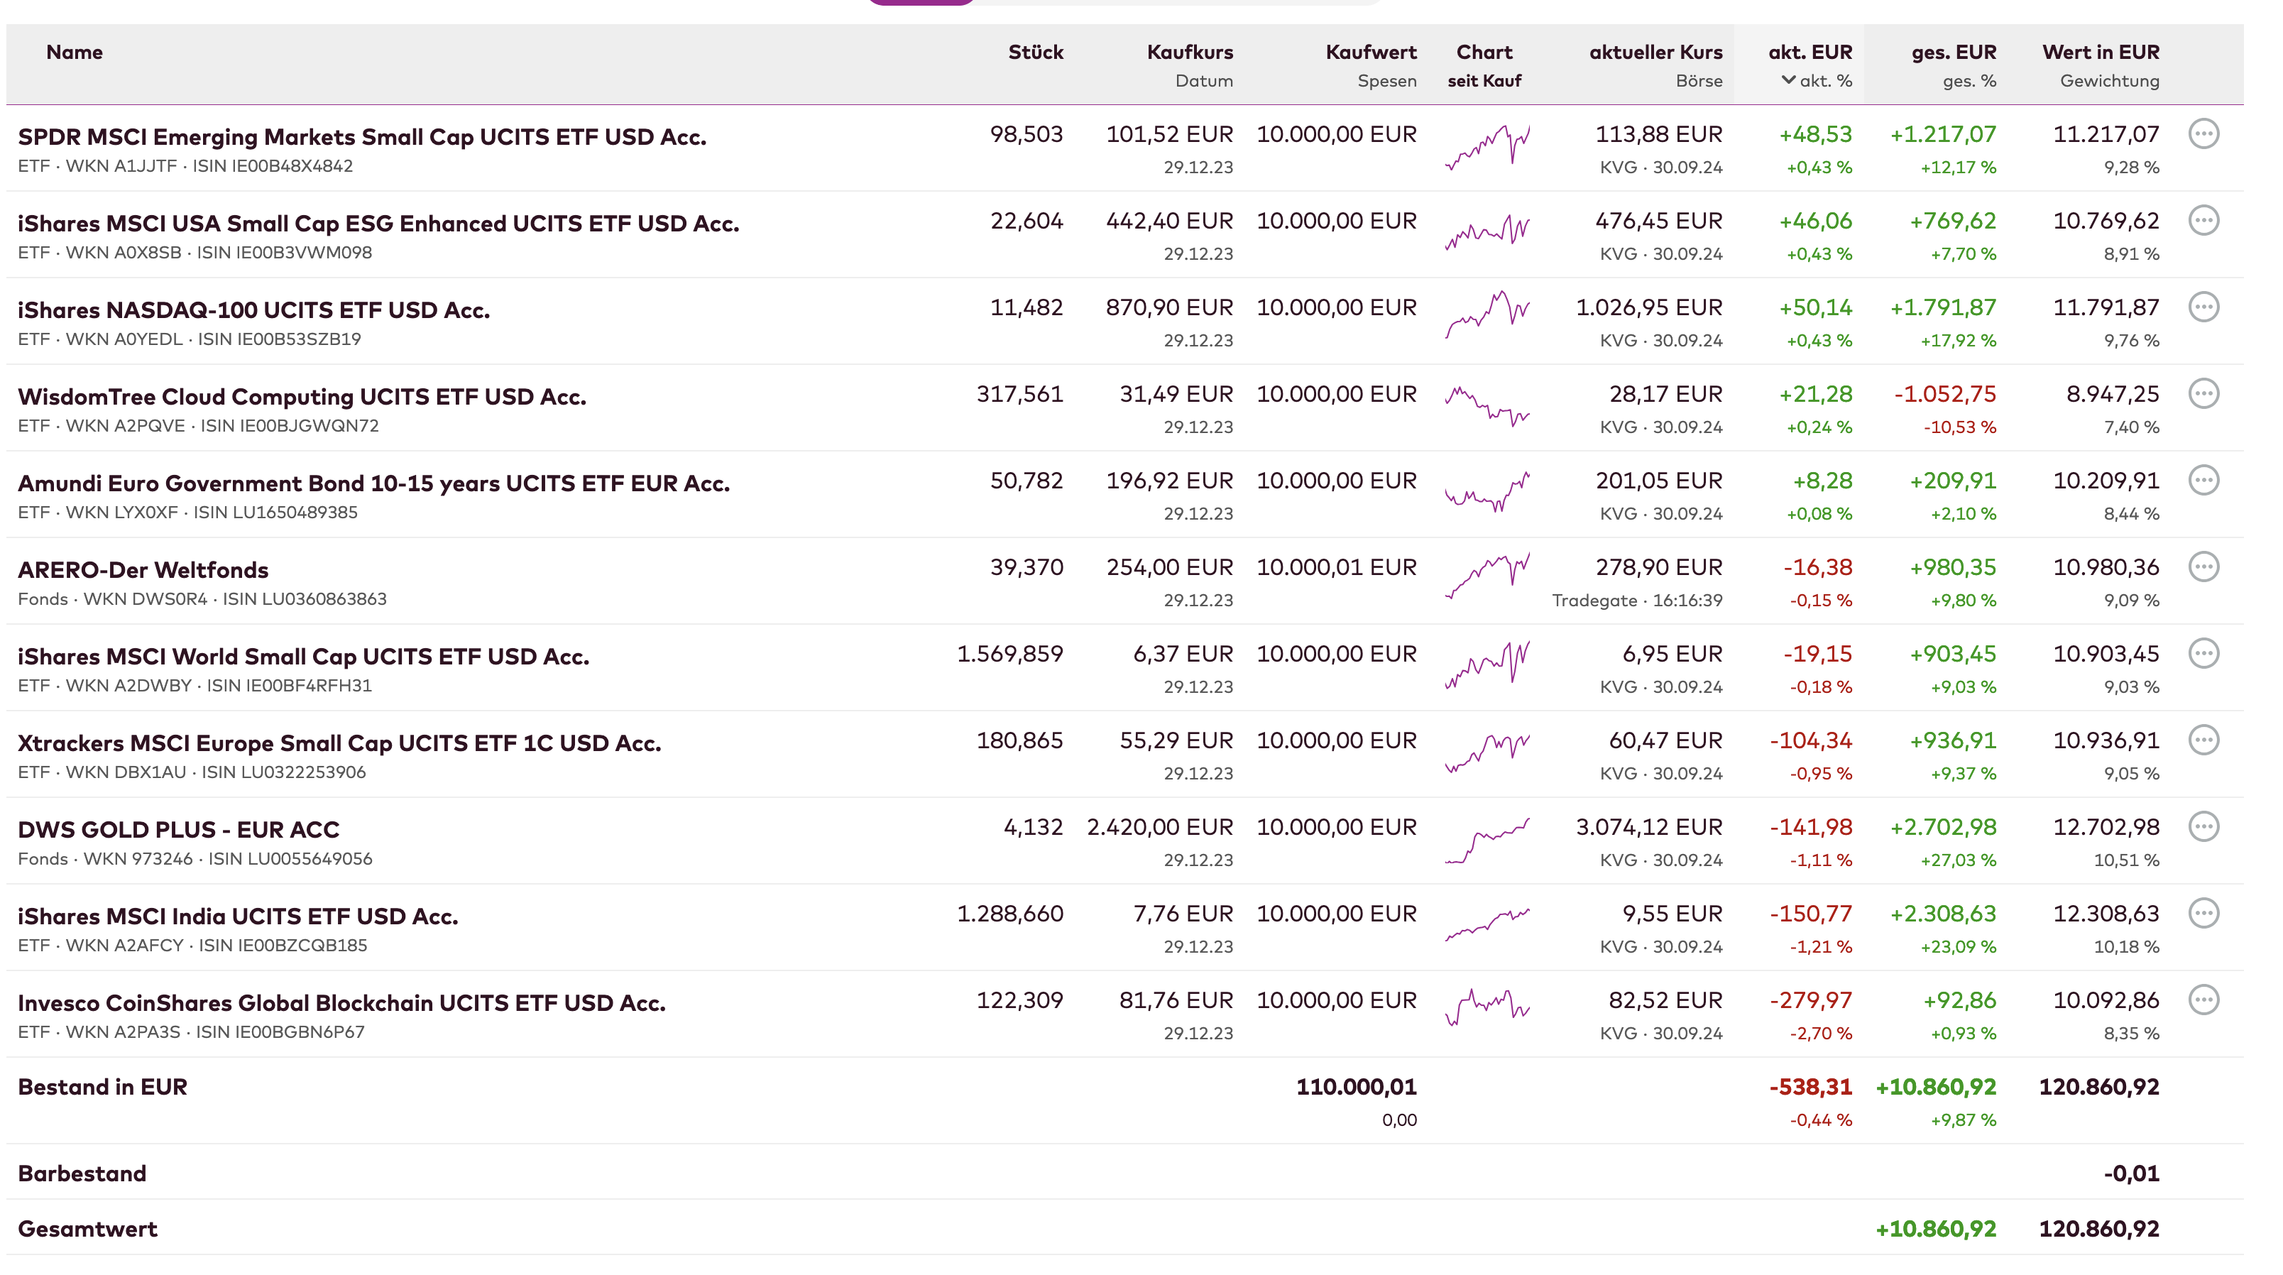
Task: Open iShares MSCI USA Small Cap ESG link
Action: pos(378,224)
